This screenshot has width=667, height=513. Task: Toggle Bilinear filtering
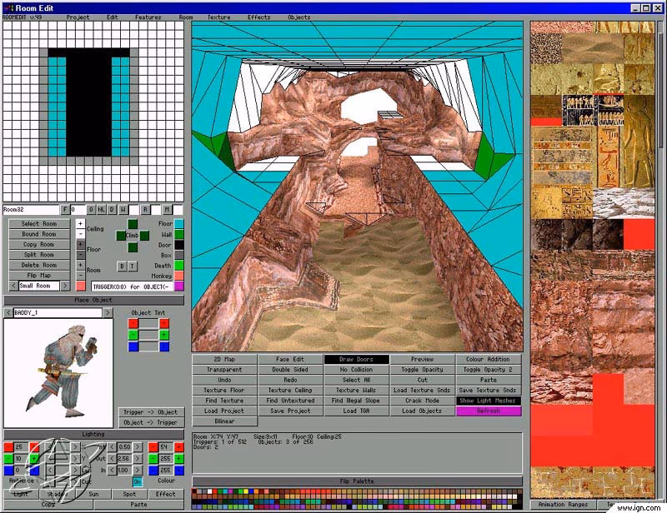tap(224, 421)
